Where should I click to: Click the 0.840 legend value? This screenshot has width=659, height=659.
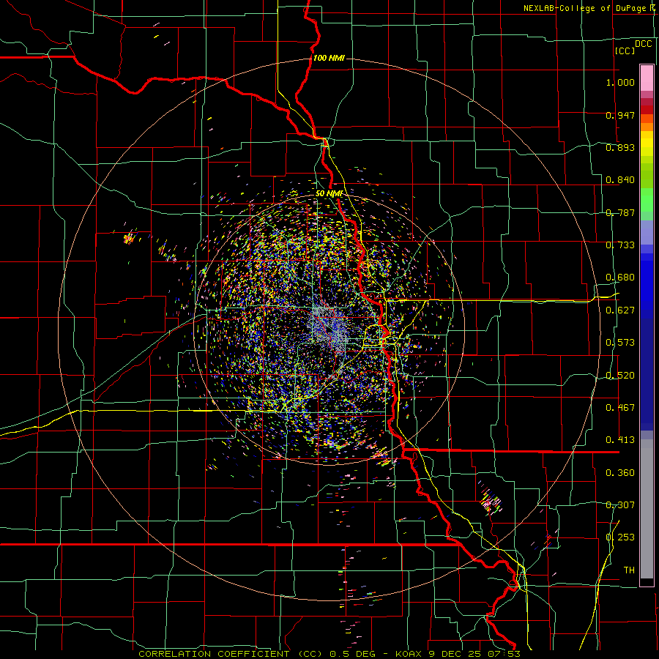pyautogui.click(x=620, y=180)
